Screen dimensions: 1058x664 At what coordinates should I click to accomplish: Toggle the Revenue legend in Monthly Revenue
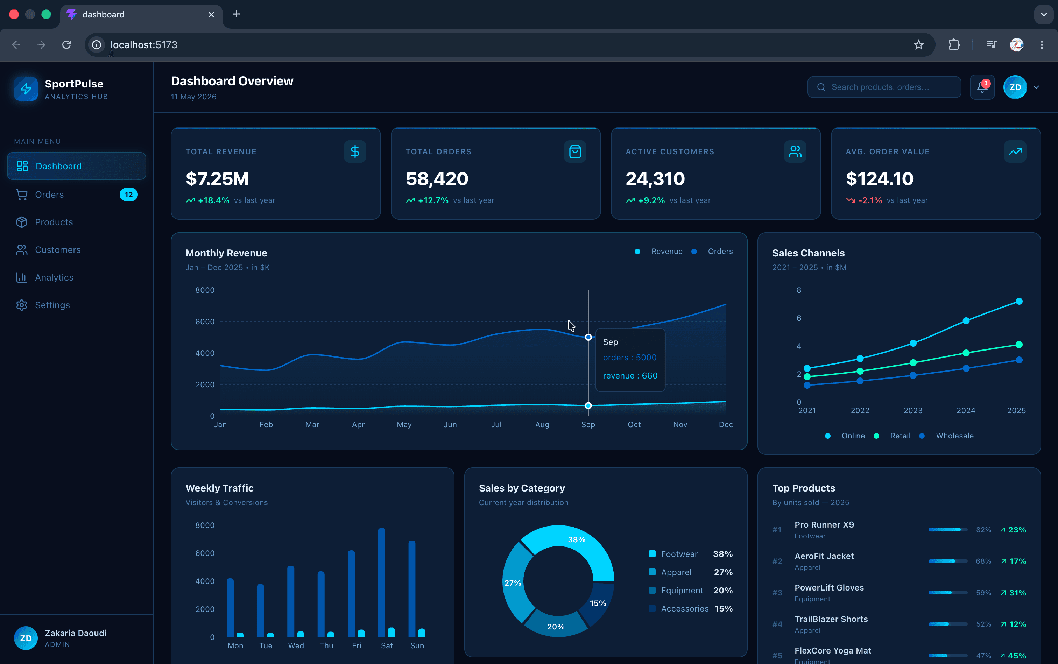click(x=658, y=251)
